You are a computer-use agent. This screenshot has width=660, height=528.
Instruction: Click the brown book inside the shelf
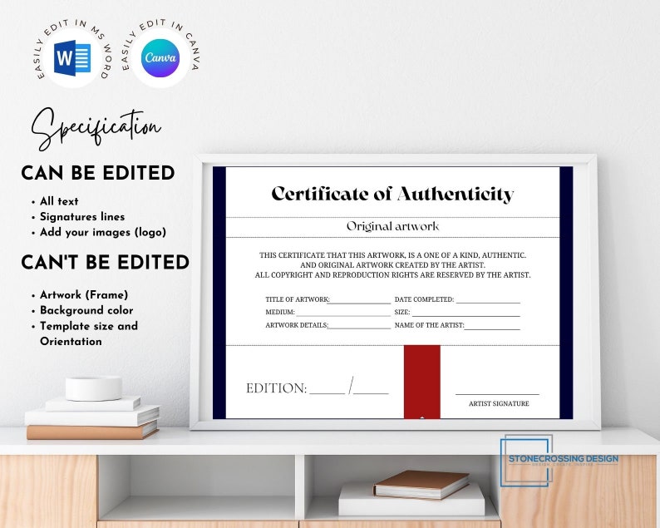pos(421,485)
